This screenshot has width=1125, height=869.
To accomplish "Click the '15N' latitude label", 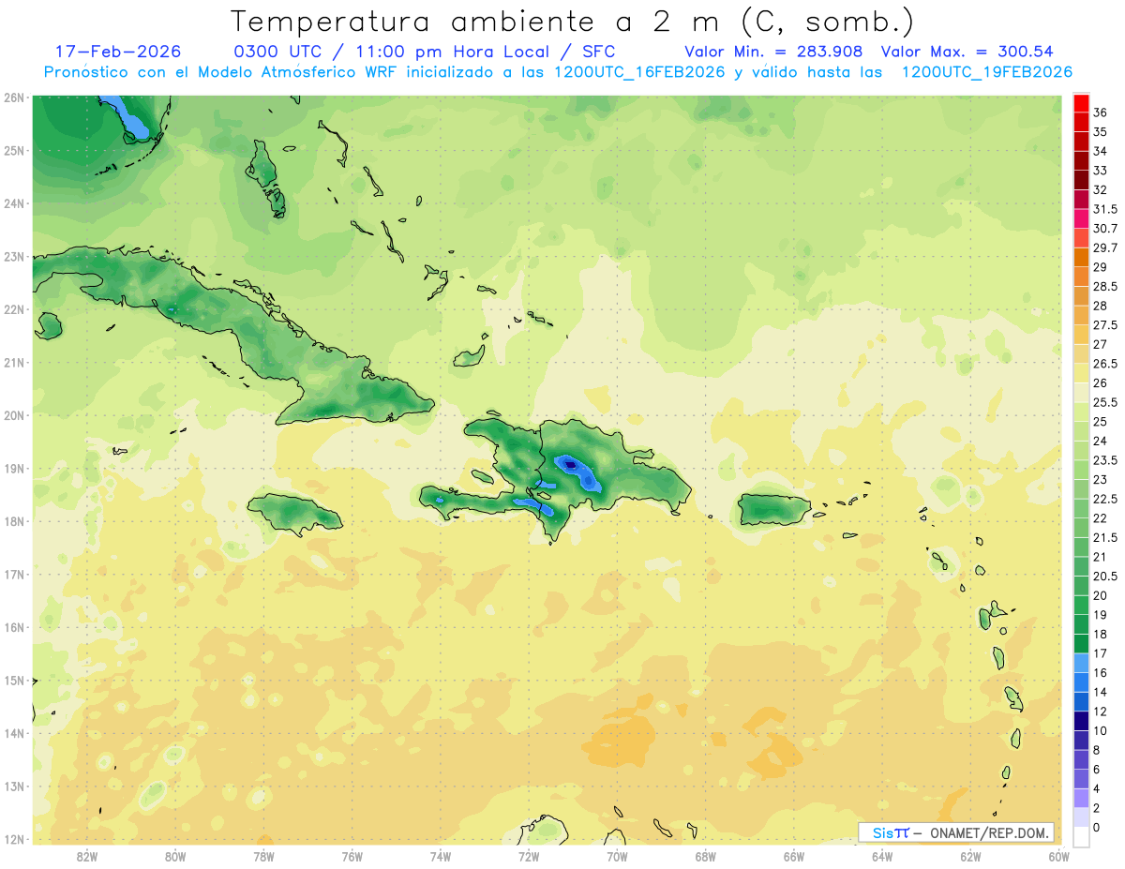I will 13,680.
